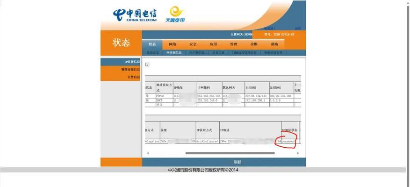Click the 前缀 column header
The width and height of the screenshot is (410, 187).
pyautogui.click(x=178, y=130)
